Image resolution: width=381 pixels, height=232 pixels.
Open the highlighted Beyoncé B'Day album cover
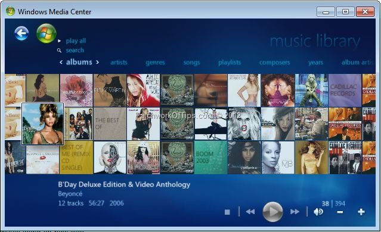pyautogui.click(x=43, y=124)
